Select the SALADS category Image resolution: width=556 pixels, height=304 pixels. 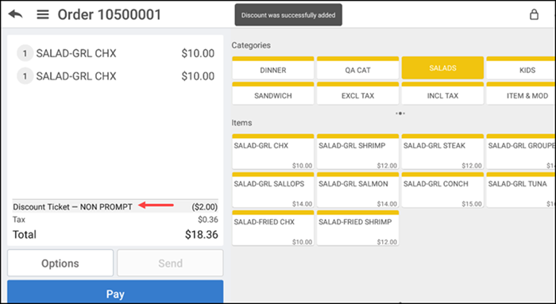[x=442, y=67]
